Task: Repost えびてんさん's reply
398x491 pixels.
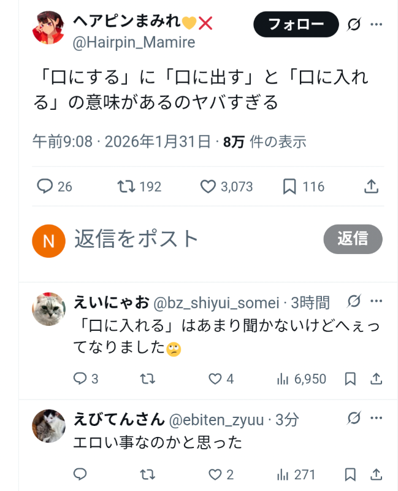Action: 147,474
